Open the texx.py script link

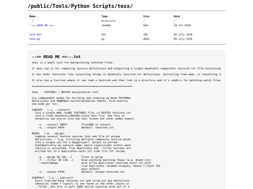(35, 39)
